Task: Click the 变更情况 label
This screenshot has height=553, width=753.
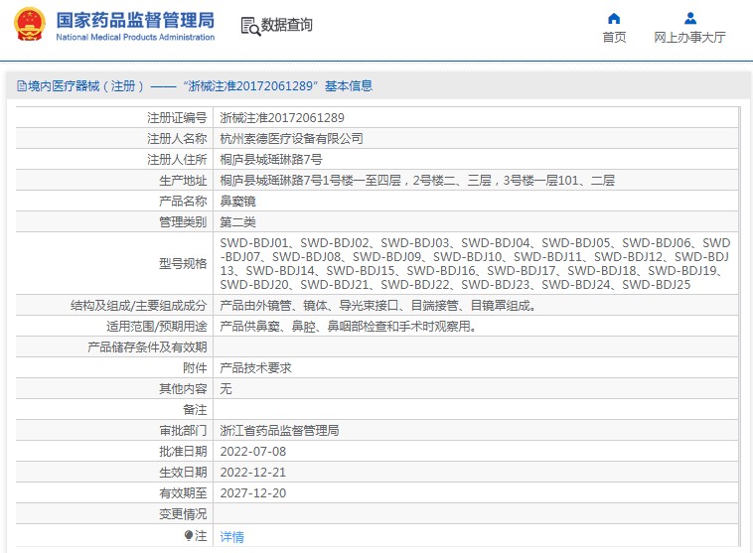Action: [x=183, y=514]
